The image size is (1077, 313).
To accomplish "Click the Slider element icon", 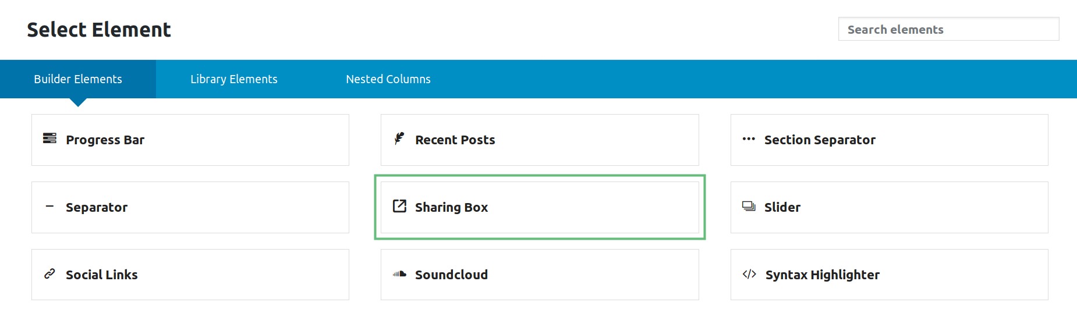I will pos(749,206).
